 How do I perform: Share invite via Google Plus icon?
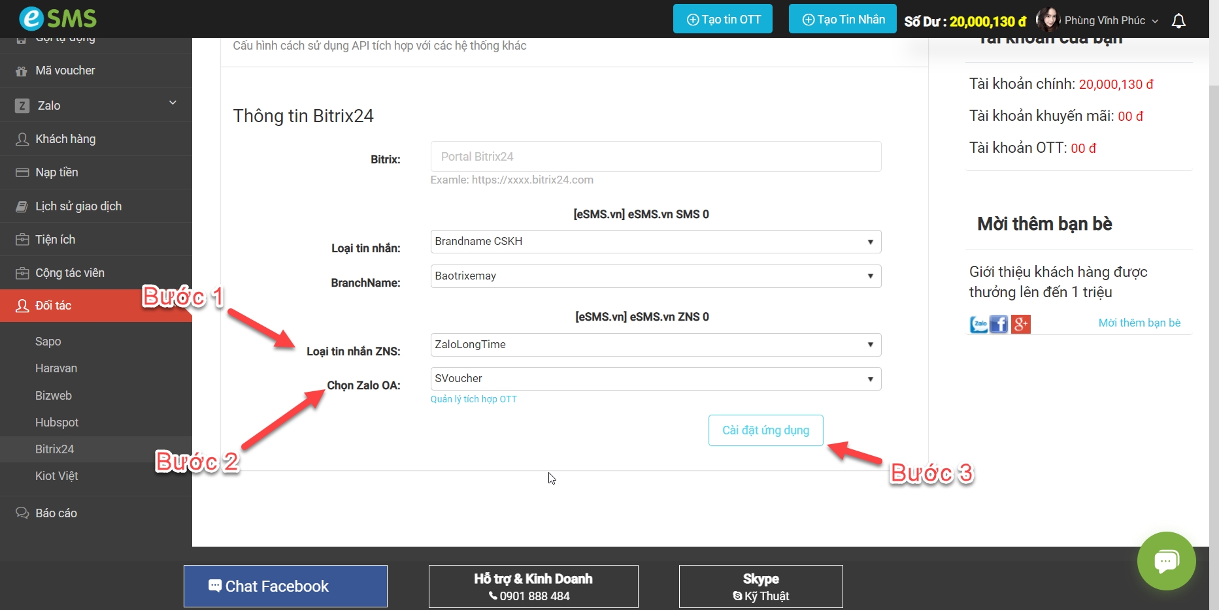coord(1020,324)
